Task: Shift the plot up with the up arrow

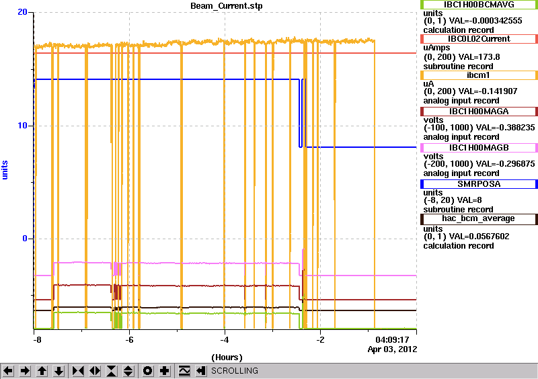Action: [42, 371]
